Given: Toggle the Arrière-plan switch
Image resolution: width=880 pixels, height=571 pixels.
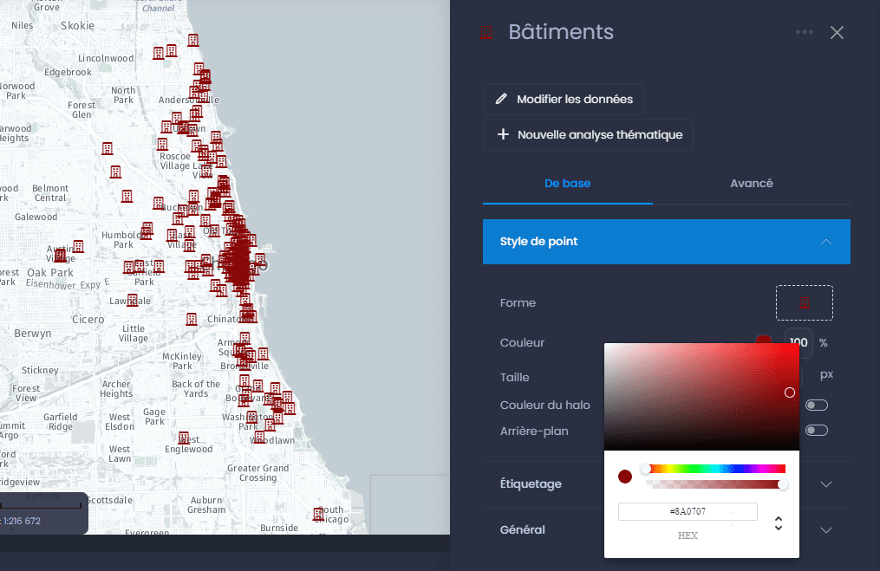Looking at the screenshot, I should (x=817, y=431).
